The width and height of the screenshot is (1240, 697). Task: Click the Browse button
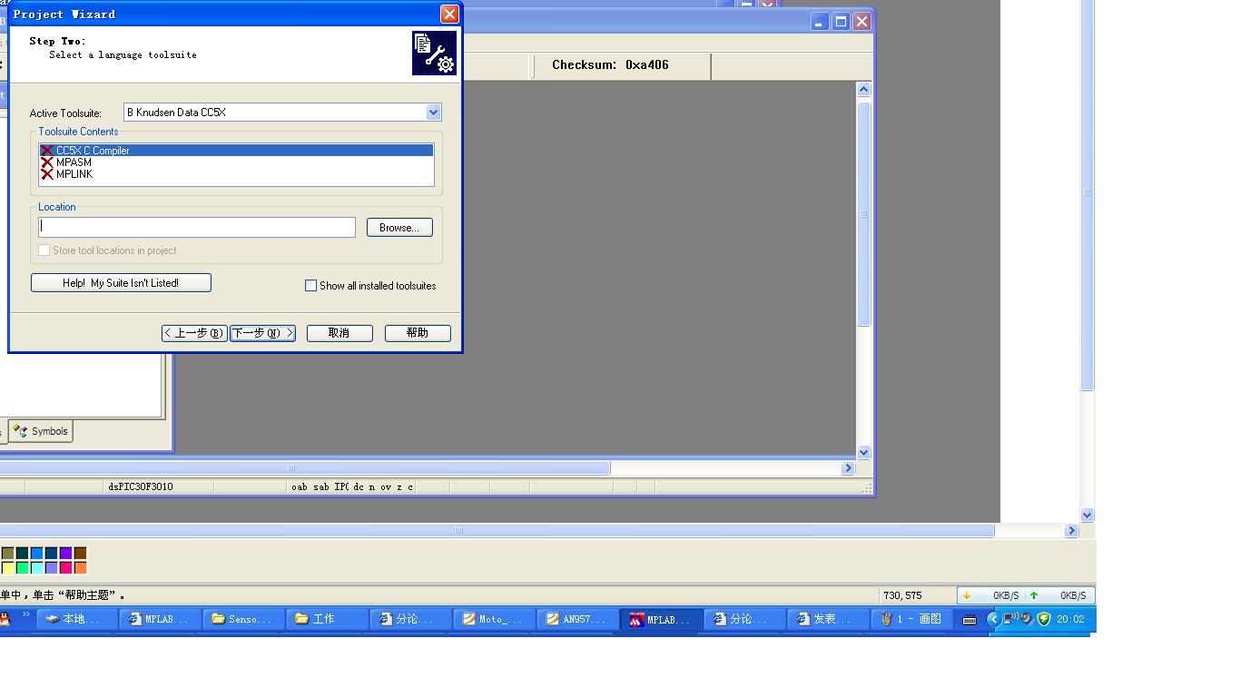pos(399,228)
